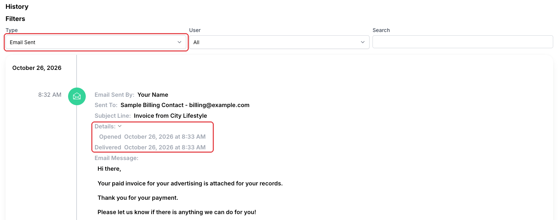
Task: Click subject 'Invoice from City Lifestyle'
Action: [170, 116]
